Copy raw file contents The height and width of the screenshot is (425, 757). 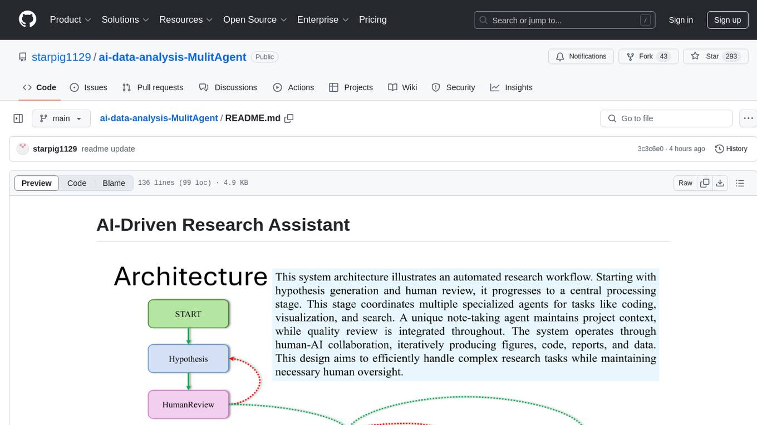(705, 183)
